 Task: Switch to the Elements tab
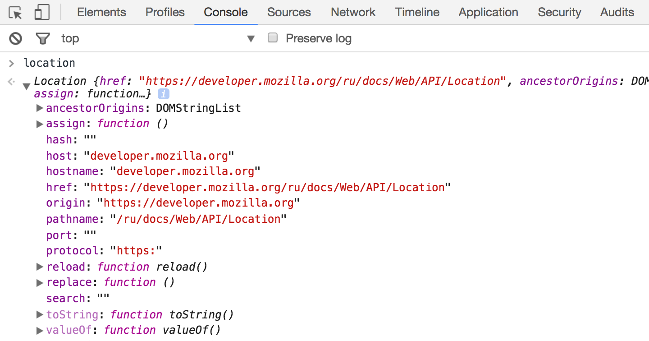[101, 12]
